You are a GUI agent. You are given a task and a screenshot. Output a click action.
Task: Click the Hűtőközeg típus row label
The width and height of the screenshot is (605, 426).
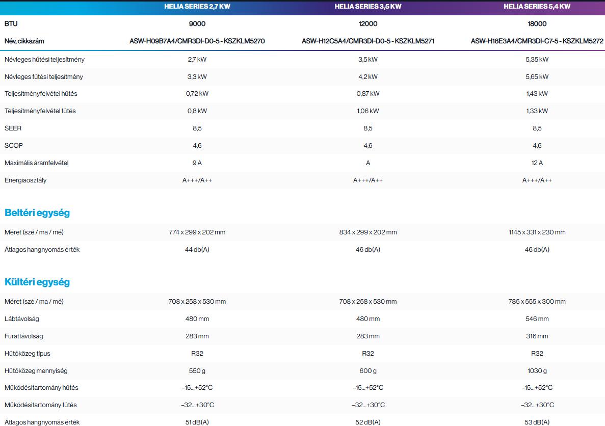click(x=28, y=354)
